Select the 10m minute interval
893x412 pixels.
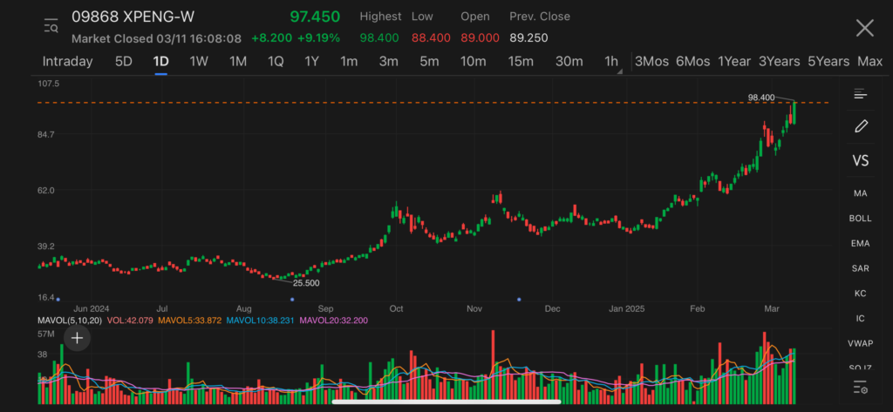474,62
